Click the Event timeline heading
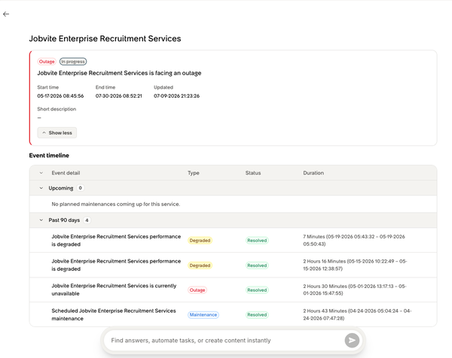This screenshot has height=358, width=452. pyautogui.click(x=49, y=156)
